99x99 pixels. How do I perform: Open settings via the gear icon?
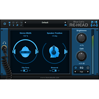13,23
